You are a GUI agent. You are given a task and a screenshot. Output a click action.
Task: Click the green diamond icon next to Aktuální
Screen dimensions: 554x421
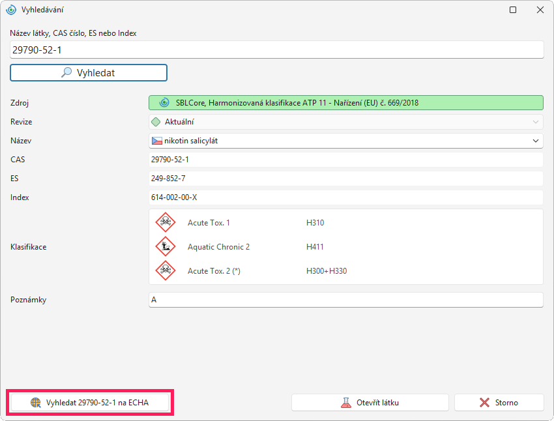(x=156, y=123)
